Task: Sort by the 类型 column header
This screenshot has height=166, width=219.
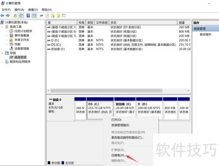Action: [90, 23]
